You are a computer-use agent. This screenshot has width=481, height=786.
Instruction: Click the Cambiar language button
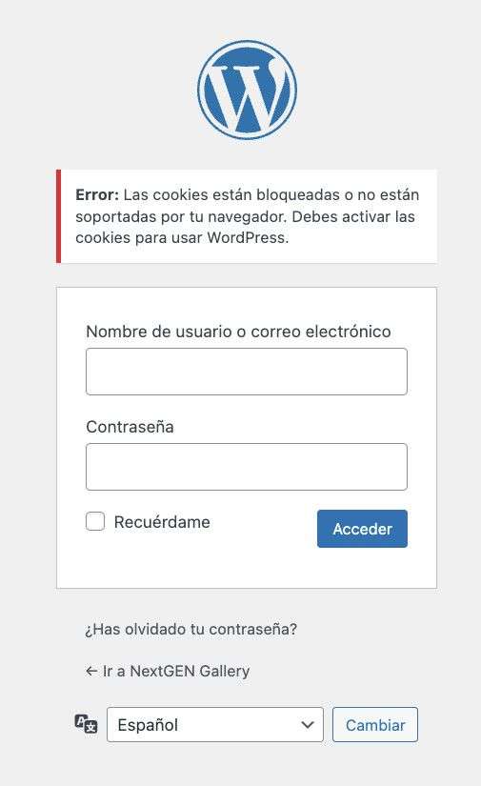click(374, 724)
